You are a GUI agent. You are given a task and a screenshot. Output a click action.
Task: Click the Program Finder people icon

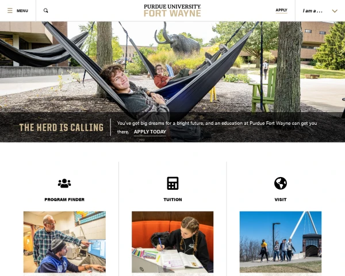pos(64,183)
